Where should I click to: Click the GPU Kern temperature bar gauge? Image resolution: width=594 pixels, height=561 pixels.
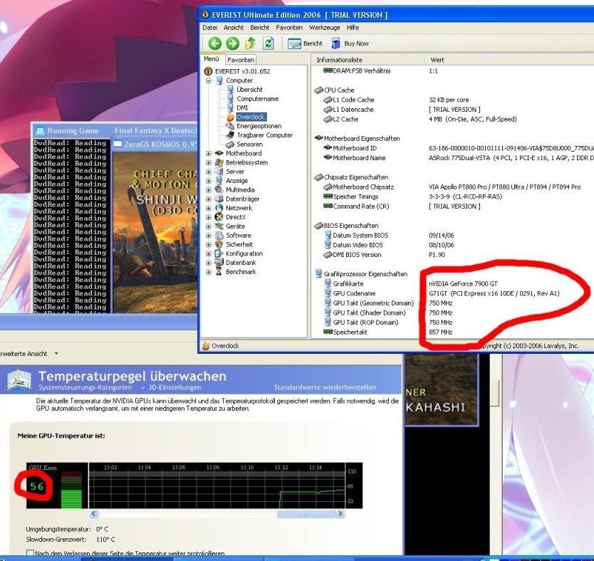click(x=72, y=490)
